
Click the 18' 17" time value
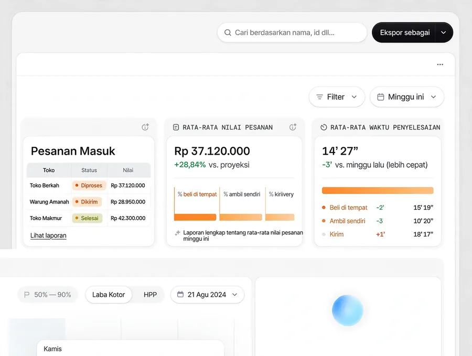point(423,234)
